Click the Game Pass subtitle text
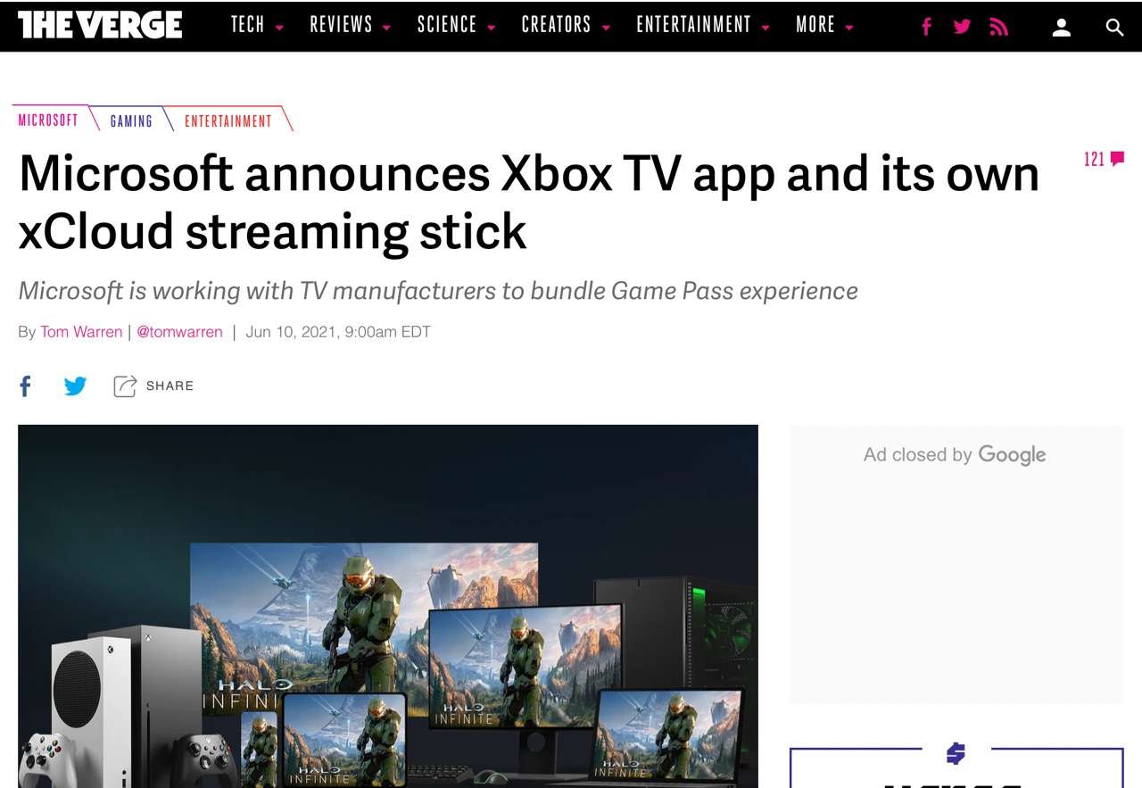The image size is (1142, 788). pyautogui.click(x=438, y=291)
